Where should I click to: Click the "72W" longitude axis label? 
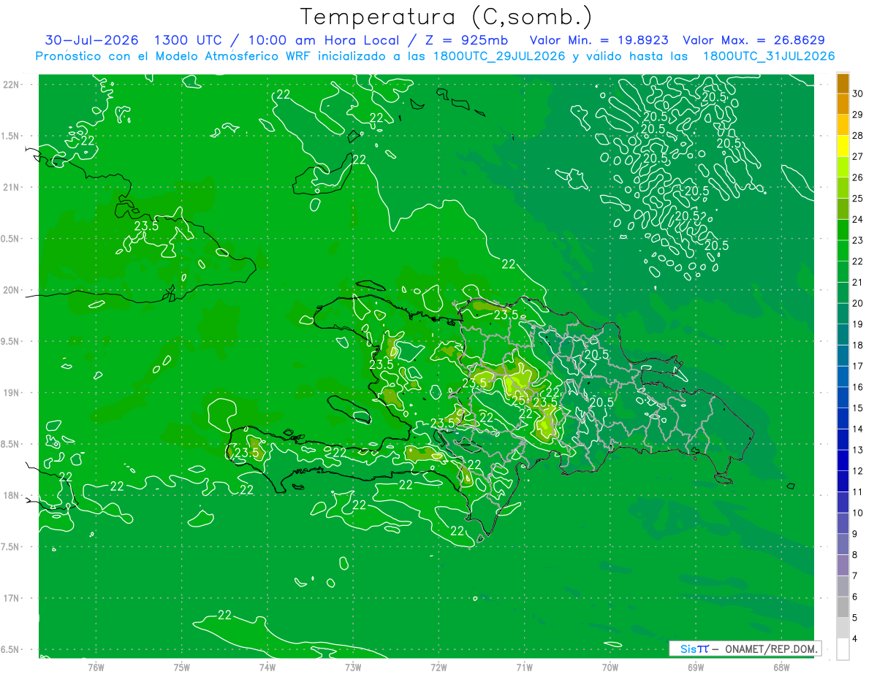click(x=438, y=667)
